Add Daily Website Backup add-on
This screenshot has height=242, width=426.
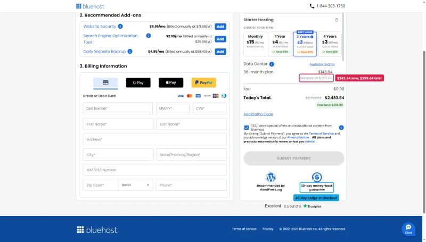(x=220, y=52)
